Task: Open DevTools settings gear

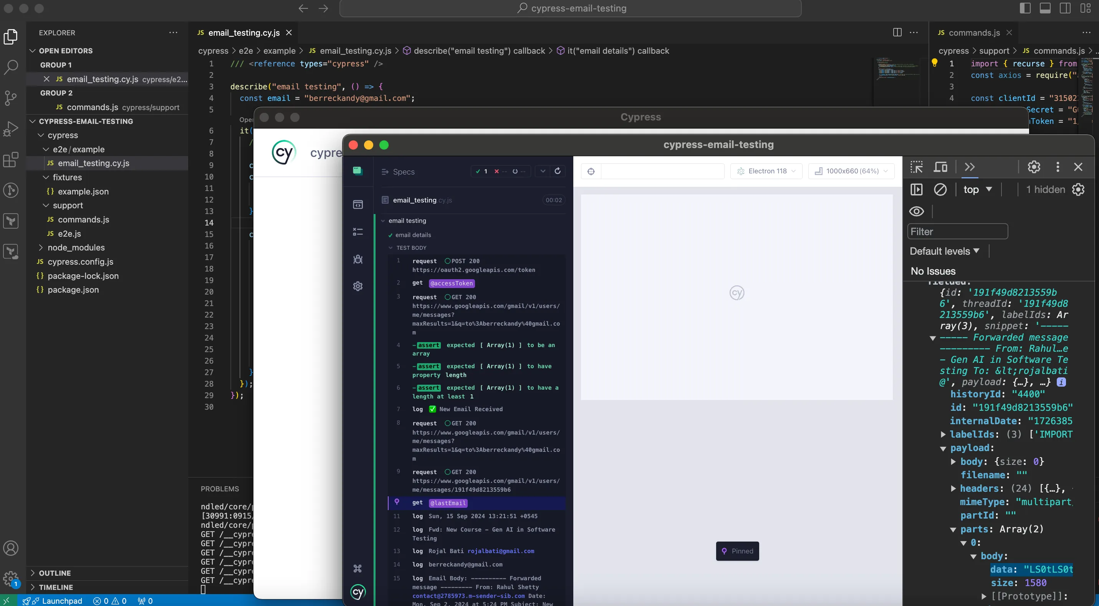Action: (x=1034, y=166)
